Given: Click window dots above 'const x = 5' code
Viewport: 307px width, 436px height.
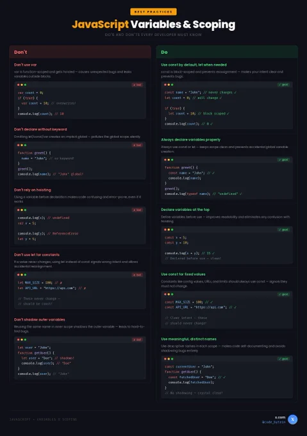Looking at the screenshot, I should tap(169, 230).
